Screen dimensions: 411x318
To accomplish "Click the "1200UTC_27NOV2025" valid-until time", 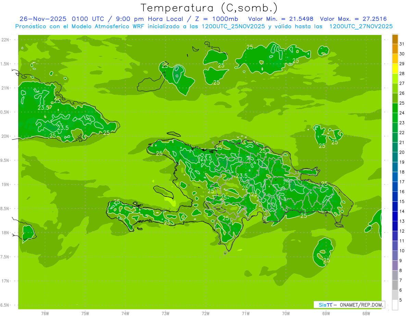I will 361,26.
